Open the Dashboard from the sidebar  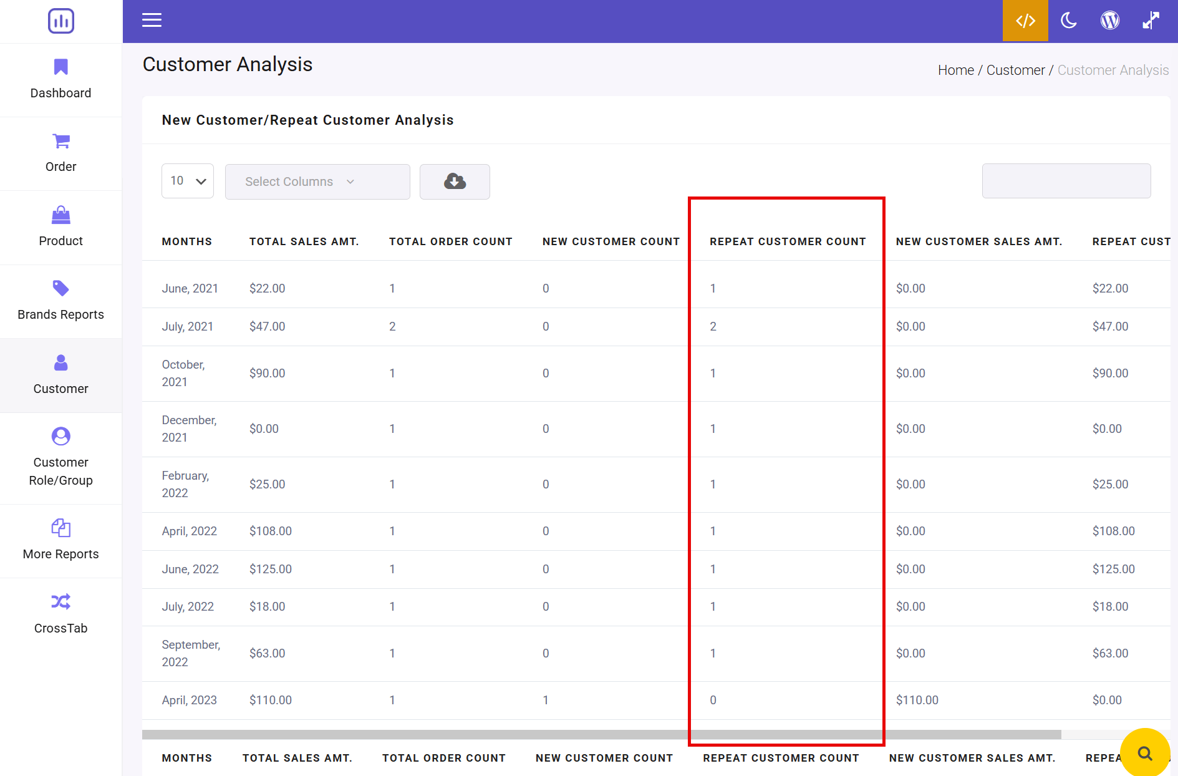click(60, 79)
